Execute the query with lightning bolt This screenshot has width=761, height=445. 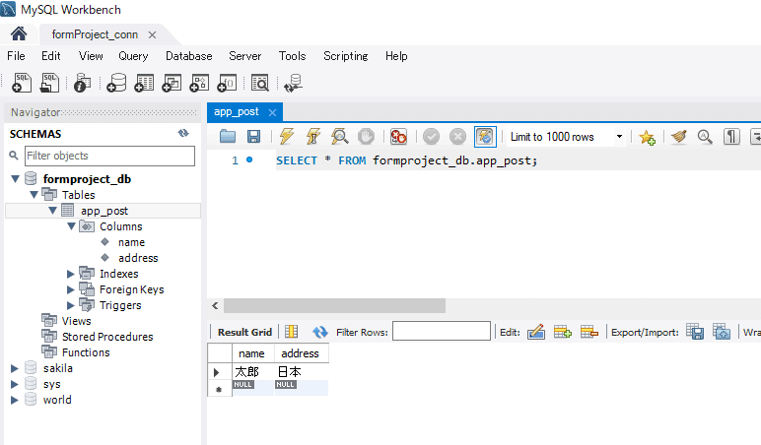click(x=286, y=137)
